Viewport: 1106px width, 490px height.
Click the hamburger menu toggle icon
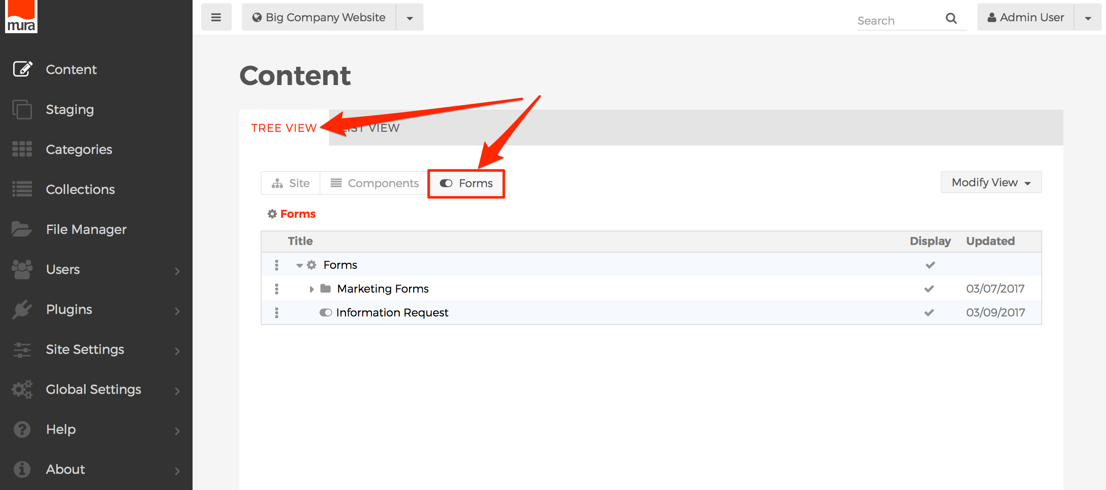pyautogui.click(x=216, y=17)
